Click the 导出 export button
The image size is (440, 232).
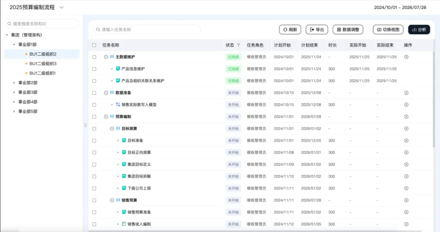(317, 29)
